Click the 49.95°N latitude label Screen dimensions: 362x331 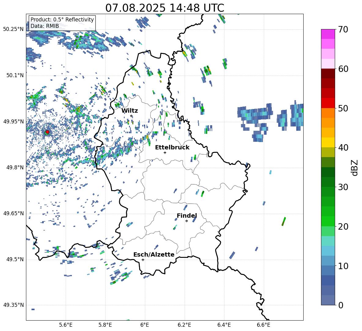click(x=13, y=121)
